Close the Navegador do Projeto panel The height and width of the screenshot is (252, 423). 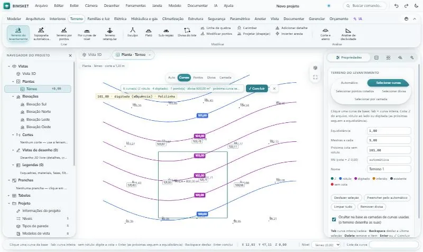click(70, 55)
